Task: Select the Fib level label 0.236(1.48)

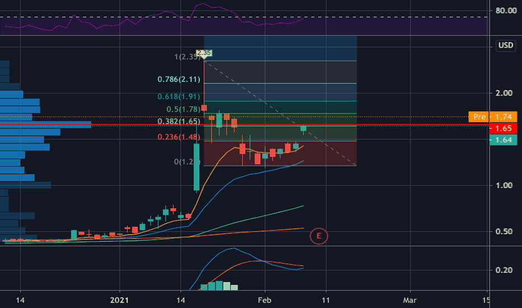Action: click(179, 137)
